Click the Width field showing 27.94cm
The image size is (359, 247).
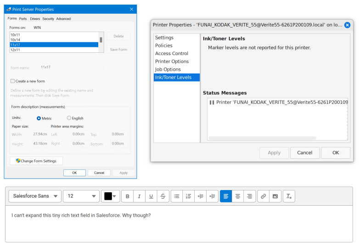[40, 134]
